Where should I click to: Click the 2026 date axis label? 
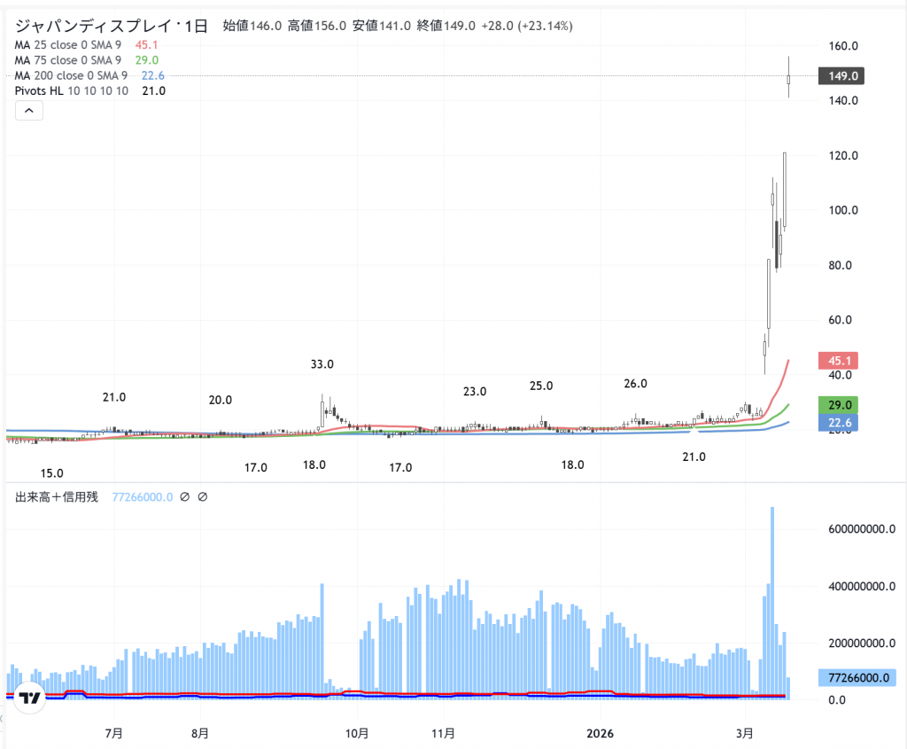coord(601,733)
